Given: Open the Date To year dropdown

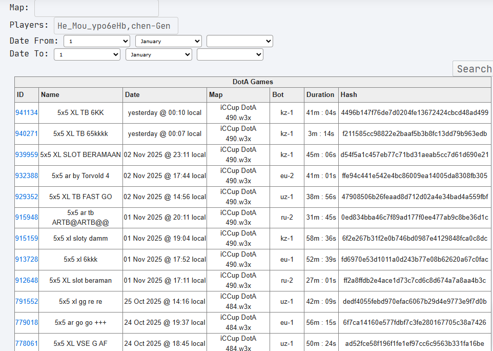Looking at the screenshot, I should click(230, 54).
